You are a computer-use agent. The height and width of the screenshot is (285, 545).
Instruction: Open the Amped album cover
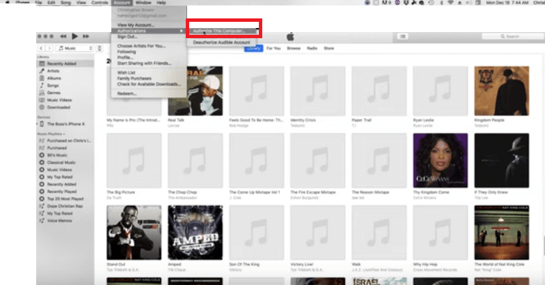pyautogui.click(x=195, y=232)
